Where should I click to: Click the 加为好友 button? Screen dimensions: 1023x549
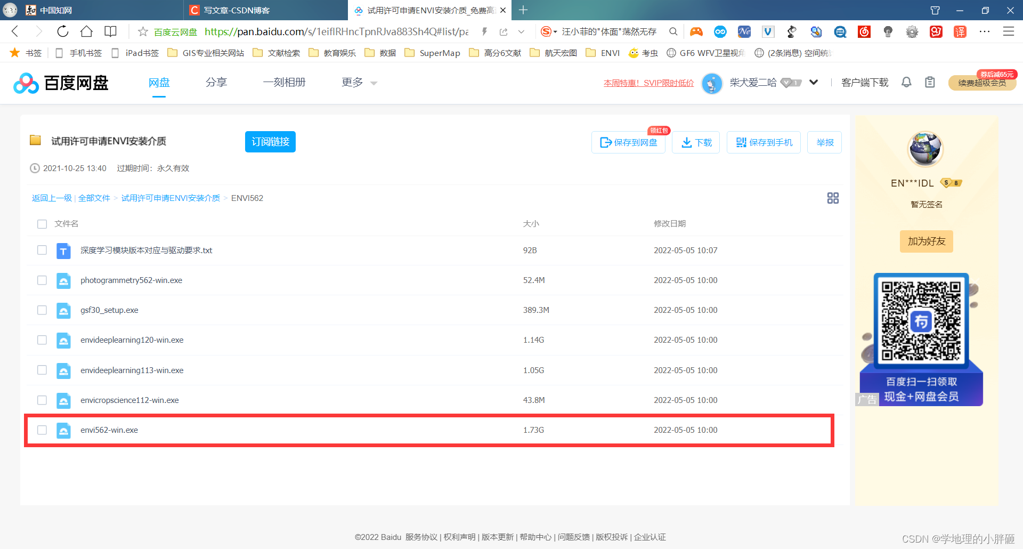pos(927,241)
